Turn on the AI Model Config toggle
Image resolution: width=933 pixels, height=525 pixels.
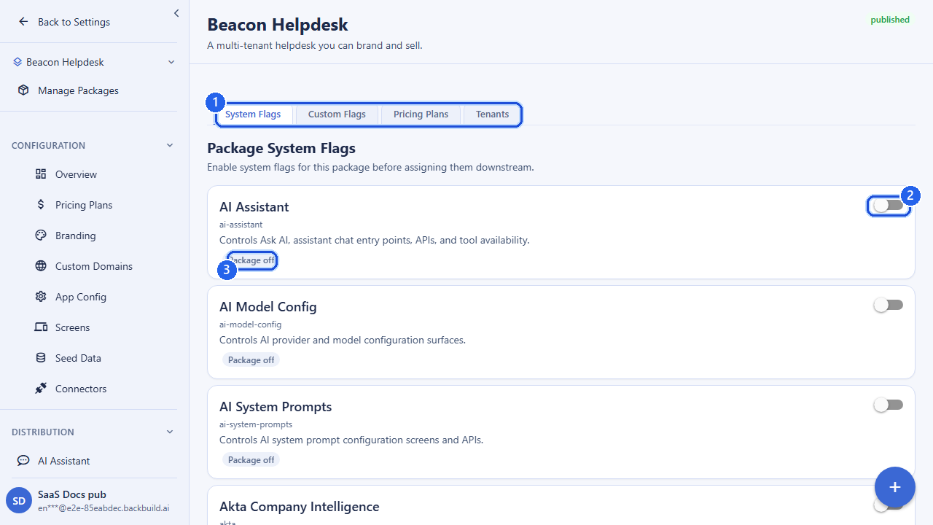(889, 305)
